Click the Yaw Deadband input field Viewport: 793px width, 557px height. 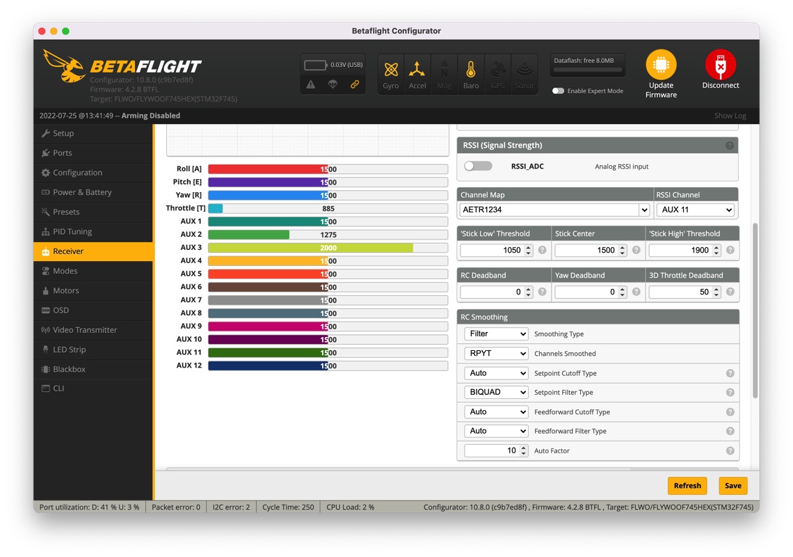[x=591, y=292]
